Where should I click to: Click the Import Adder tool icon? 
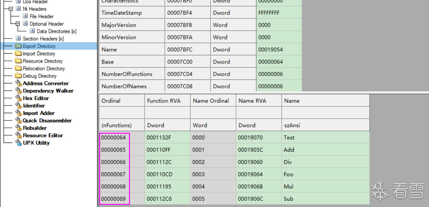[18, 113]
